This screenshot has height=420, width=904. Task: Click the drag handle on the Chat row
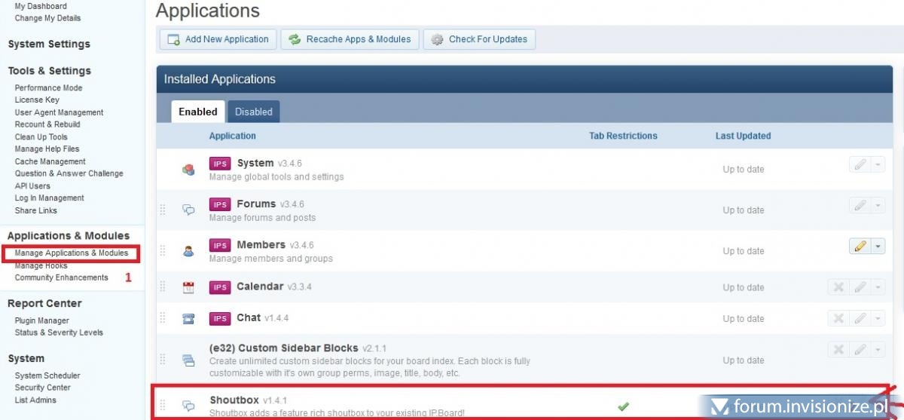click(163, 319)
